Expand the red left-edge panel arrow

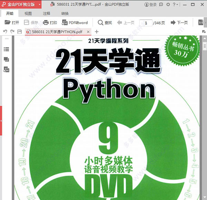(1, 121)
